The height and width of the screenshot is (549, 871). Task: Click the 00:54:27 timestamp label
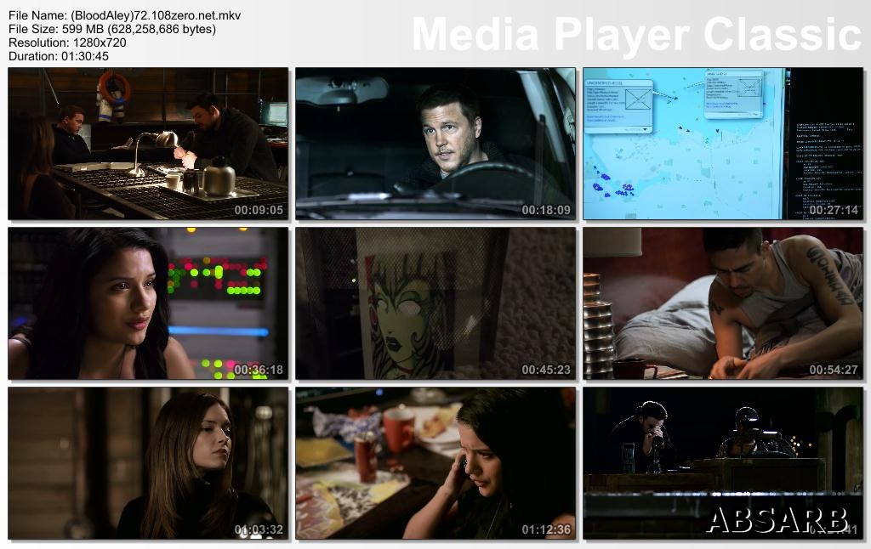tap(834, 370)
